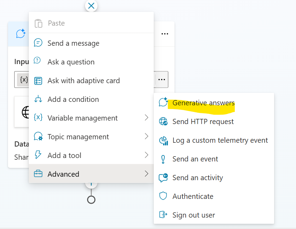This screenshot has width=296, height=229.
Task: Expand the Variable management submenu arrow
Action: 146,118
